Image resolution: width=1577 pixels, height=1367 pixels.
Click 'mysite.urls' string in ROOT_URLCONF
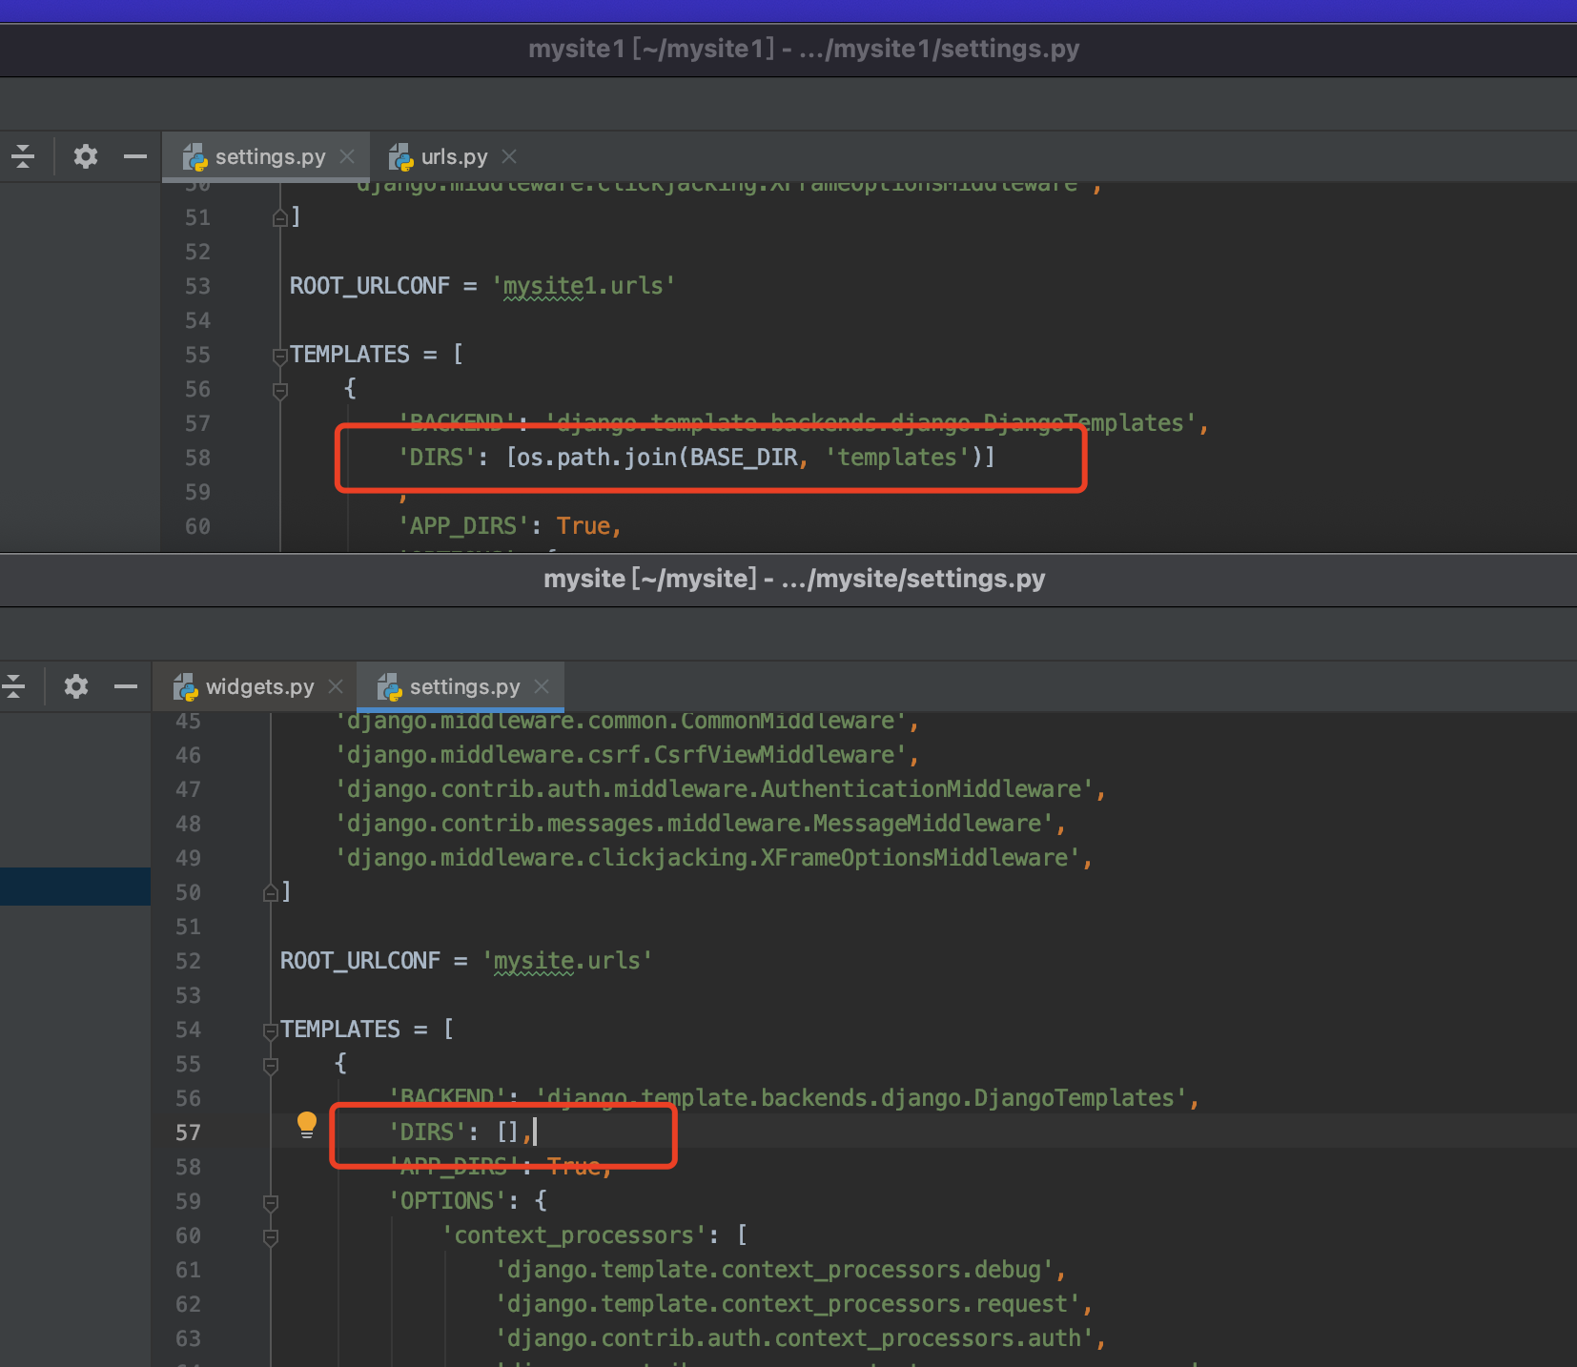pyautogui.click(x=567, y=961)
